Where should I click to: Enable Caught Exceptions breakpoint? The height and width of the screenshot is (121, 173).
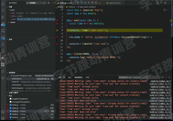point(11,99)
